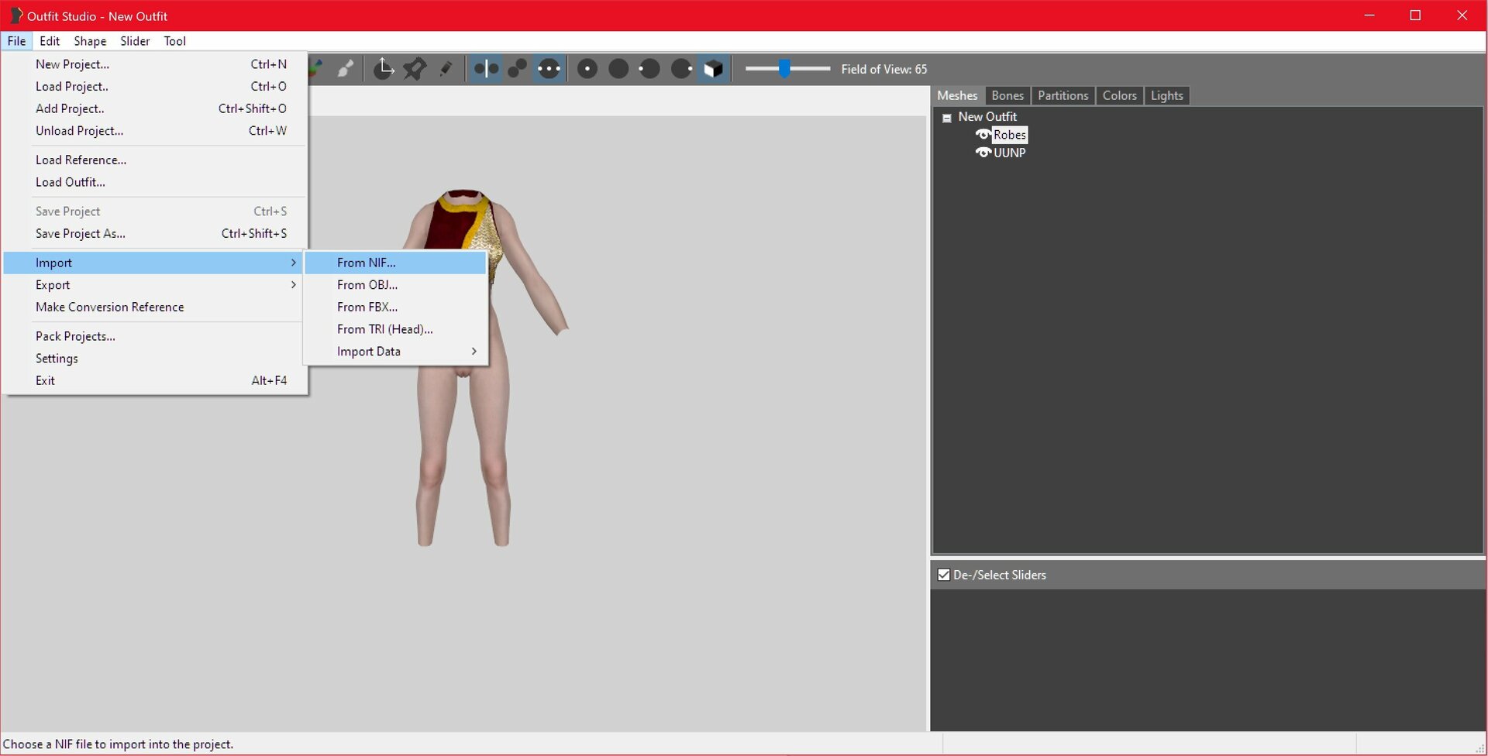Open the Shape menu
The height and width of the screenshot is (756, 1488).
coord(90,41)
